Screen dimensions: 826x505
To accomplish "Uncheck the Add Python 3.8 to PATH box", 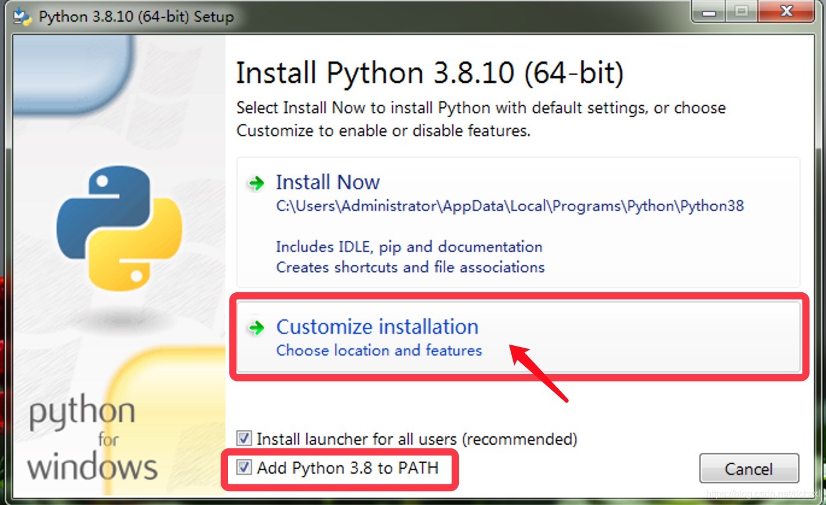I will [x=244, y=467].
